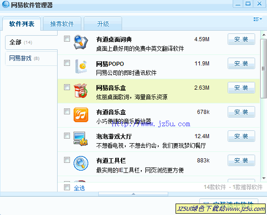This screenshot has height=215, width=267.
Task: Click the 678k size value
Action: tap(203, 112)
